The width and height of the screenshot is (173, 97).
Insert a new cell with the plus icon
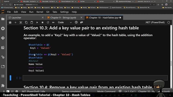point(15,22)
